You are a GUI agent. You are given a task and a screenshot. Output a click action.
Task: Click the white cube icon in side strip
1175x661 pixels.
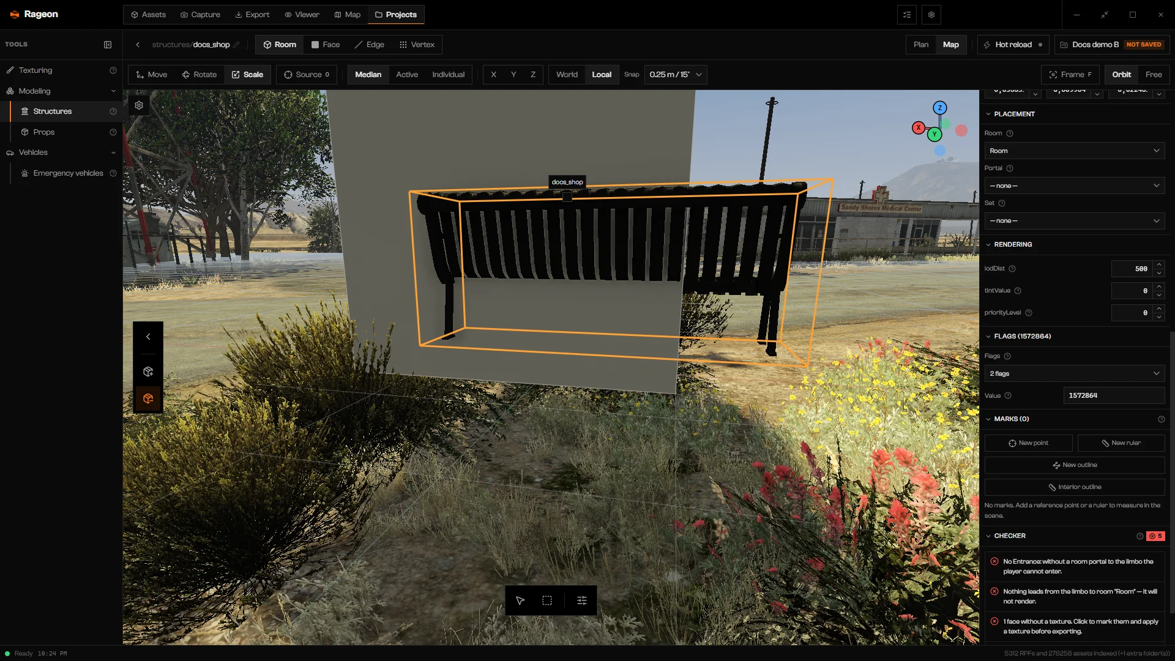click(148, 372)
